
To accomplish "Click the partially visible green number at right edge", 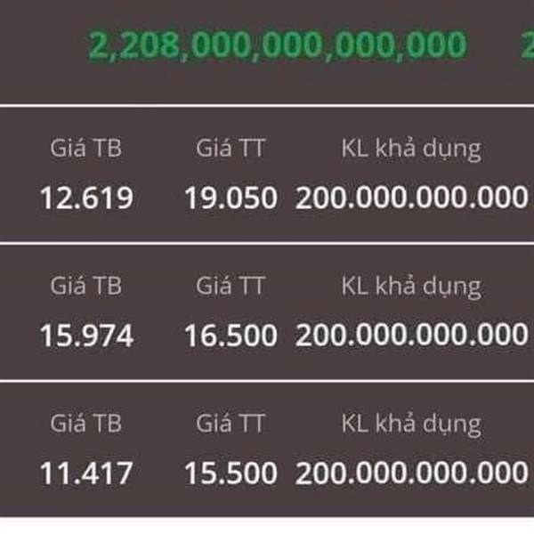I will point(527,45).
